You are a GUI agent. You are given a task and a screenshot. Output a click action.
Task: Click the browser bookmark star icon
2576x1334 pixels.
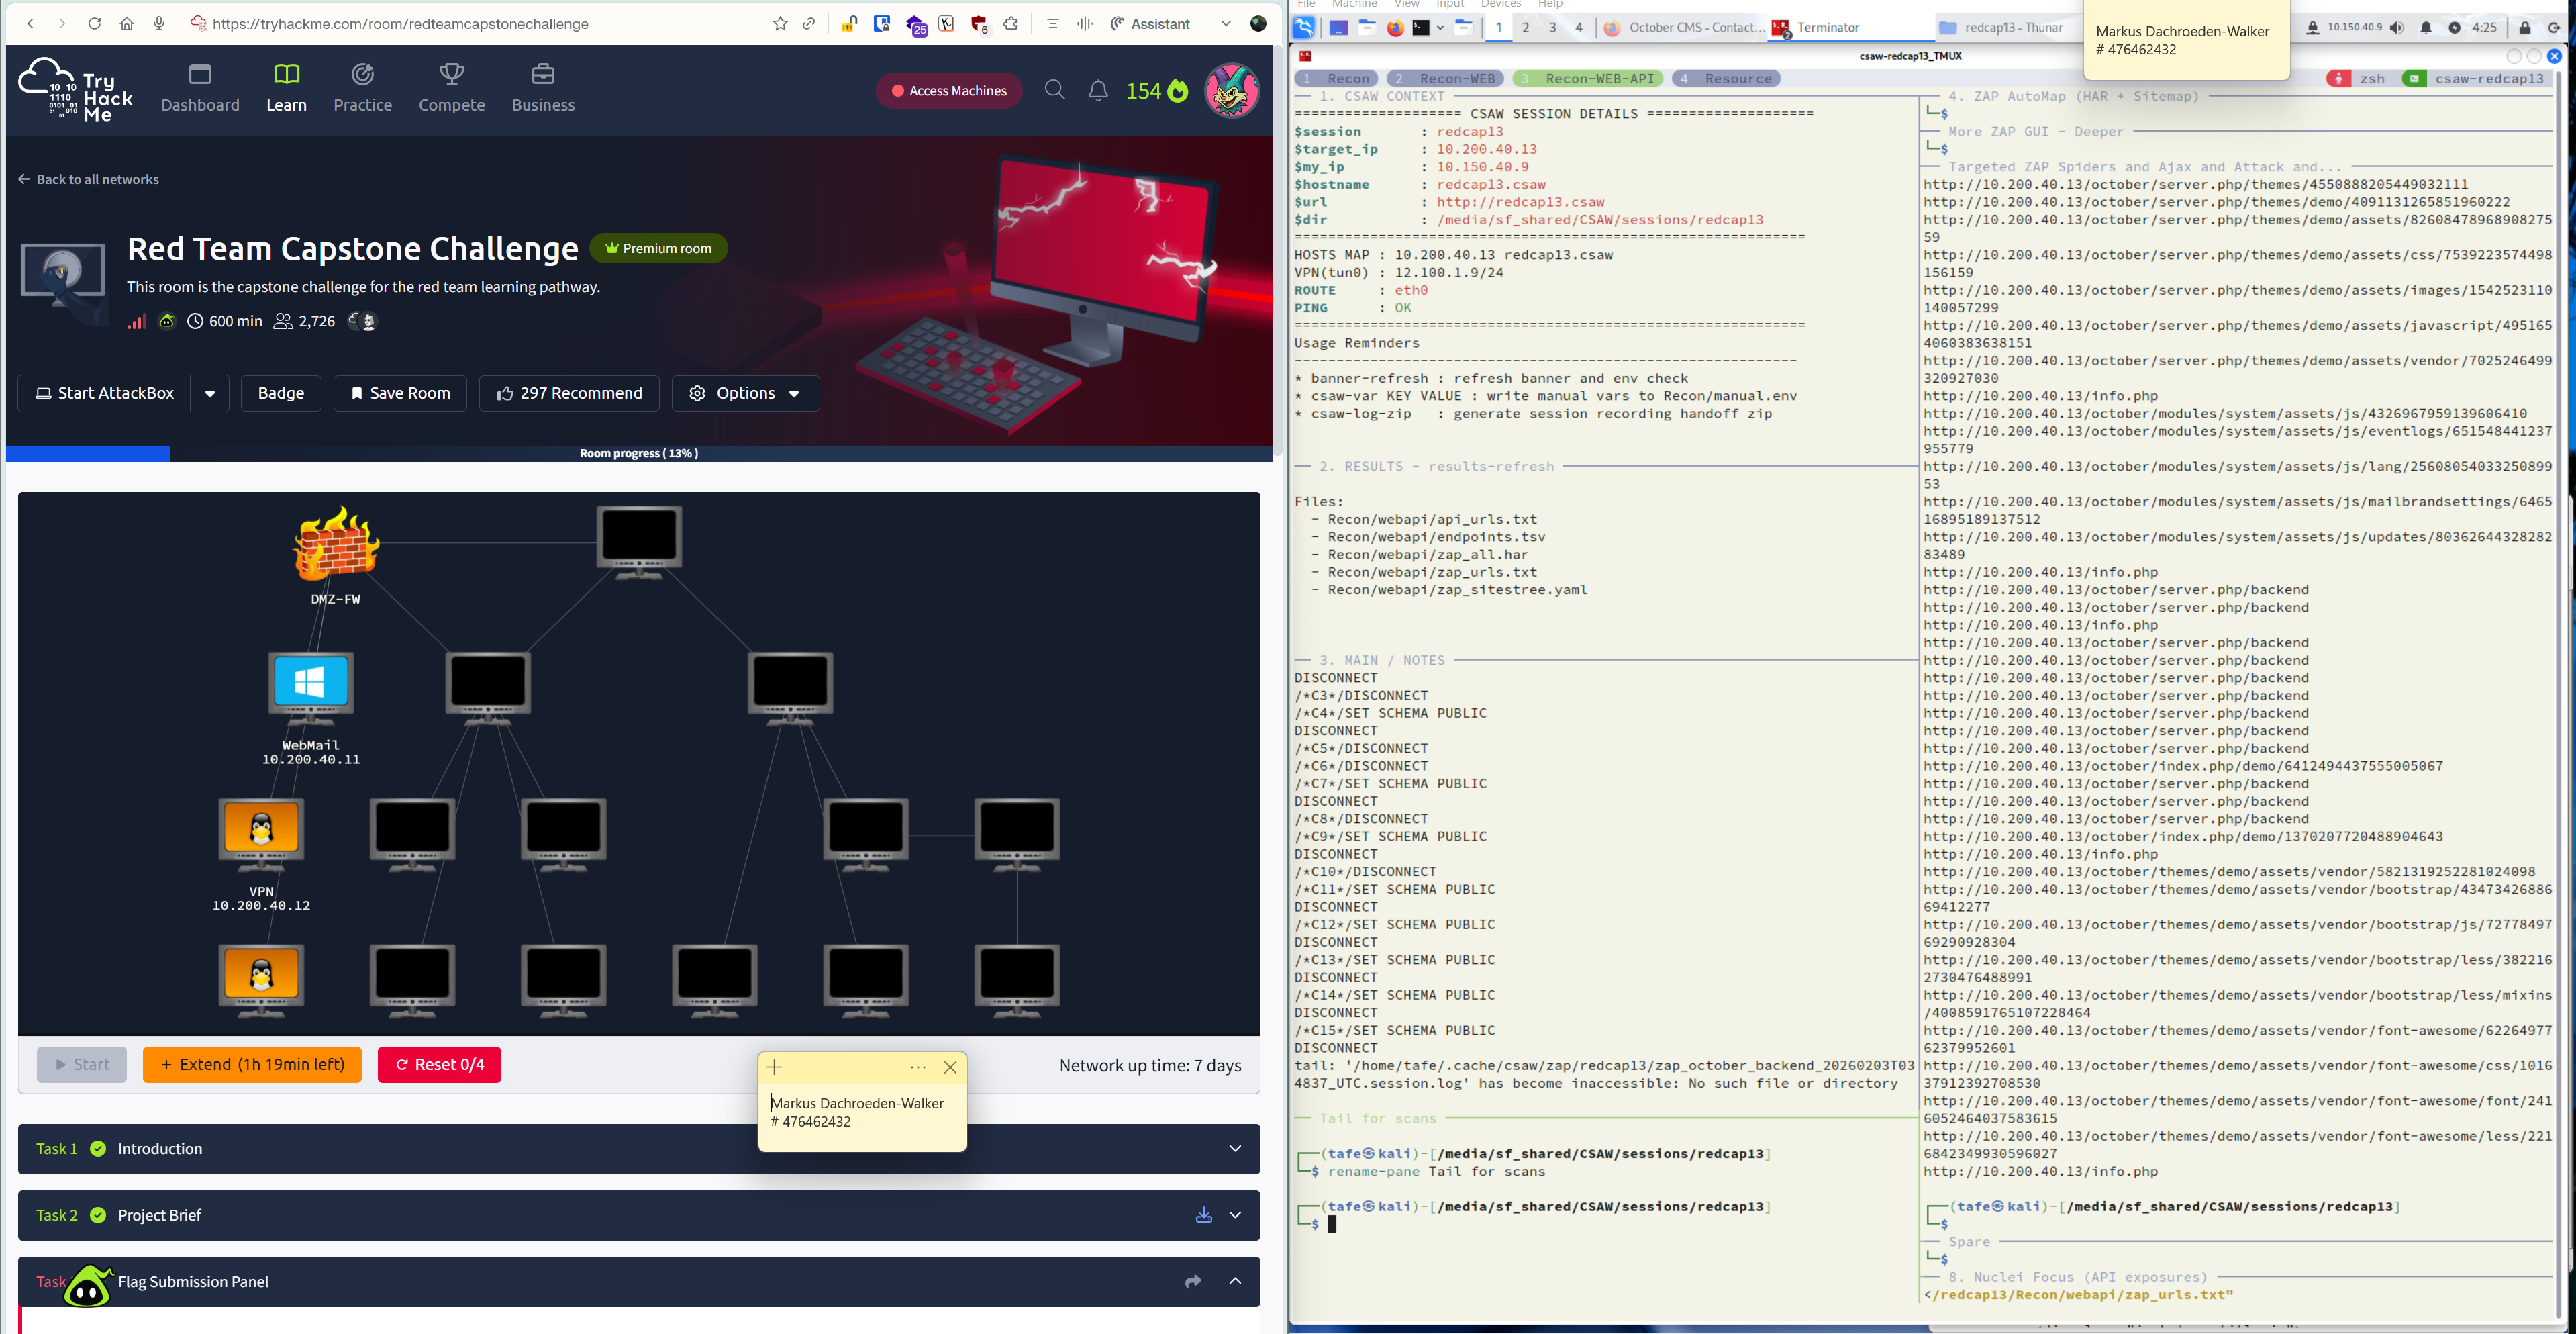tap(780, 24)
